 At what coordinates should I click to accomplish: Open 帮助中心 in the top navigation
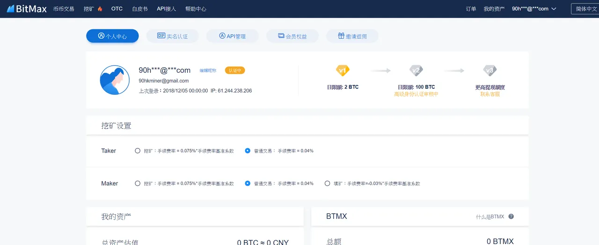point(196,9)
